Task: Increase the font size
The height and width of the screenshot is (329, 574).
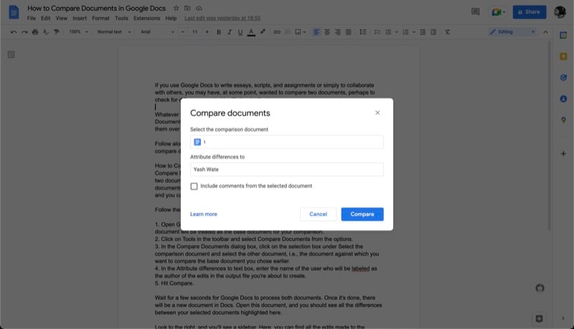Action: (x=207, y=32)
